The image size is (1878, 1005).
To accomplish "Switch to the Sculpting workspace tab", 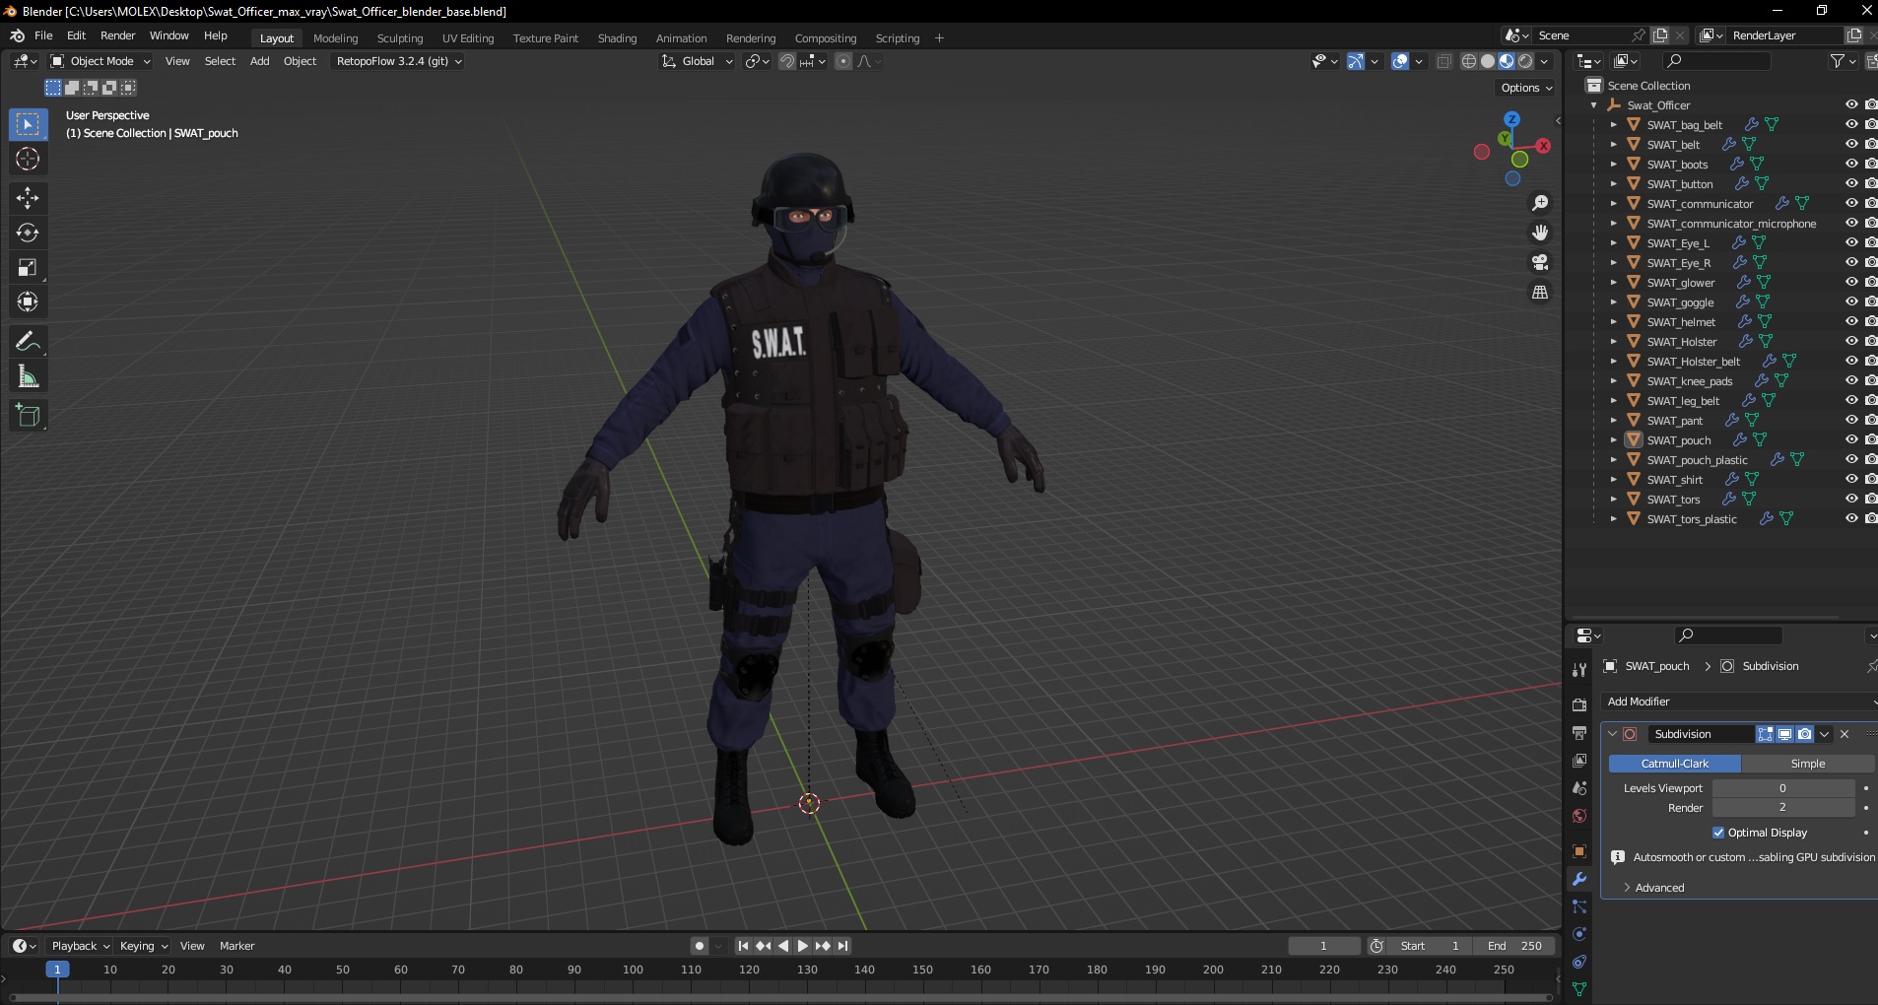I will (x=400, y=38).
